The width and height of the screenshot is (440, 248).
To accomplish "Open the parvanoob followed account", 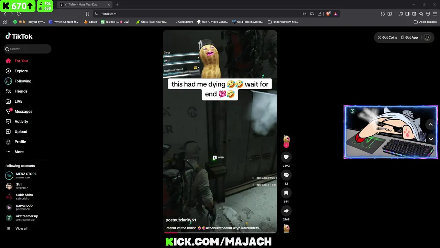I will (19, 207).
